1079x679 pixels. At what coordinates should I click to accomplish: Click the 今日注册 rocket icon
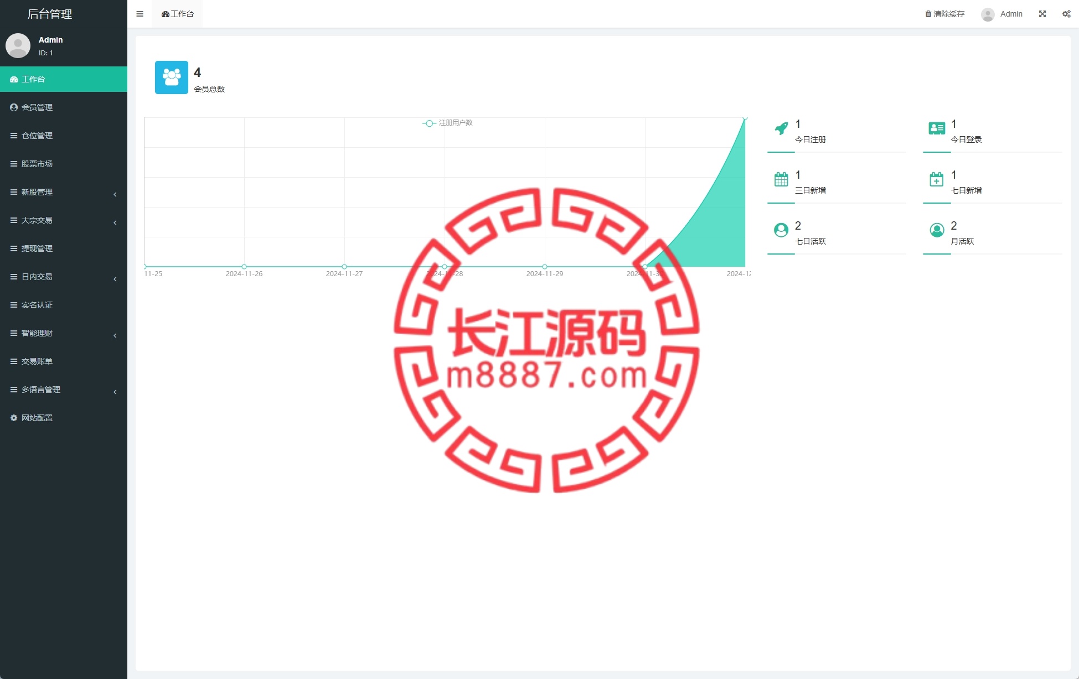pyautogui.click(x=781, y=128)
